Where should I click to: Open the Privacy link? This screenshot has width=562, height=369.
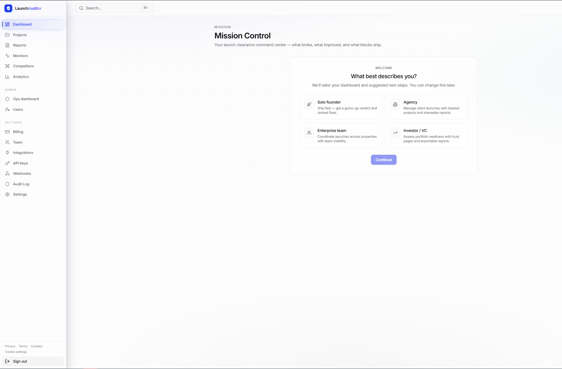[10, 346]
